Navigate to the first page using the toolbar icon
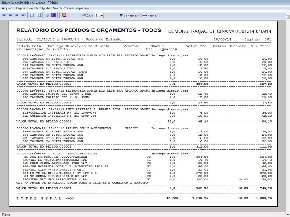290x217 pixels. (x=4, y=15)
